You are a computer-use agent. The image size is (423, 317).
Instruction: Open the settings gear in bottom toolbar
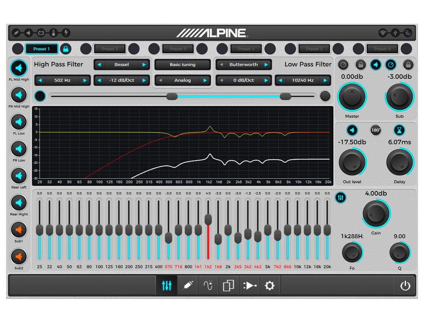[x=269, y=285]
